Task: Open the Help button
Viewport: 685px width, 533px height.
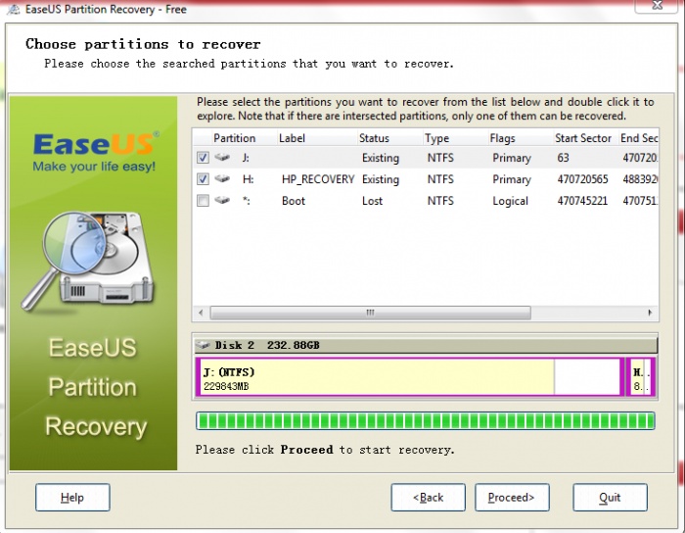Action: [72, 497]
